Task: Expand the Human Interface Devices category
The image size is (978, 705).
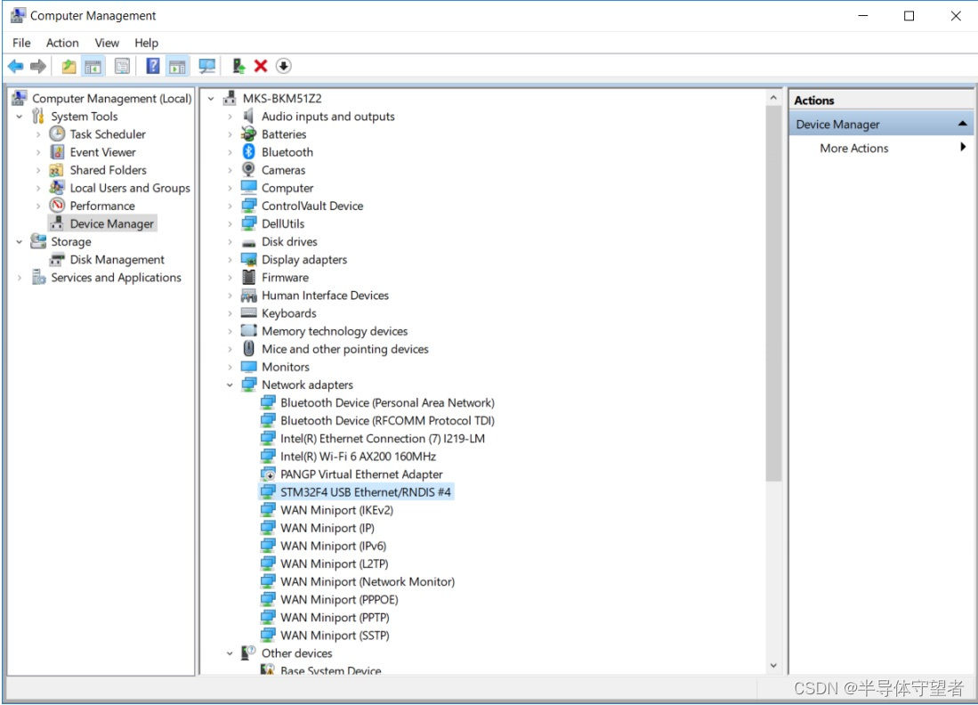Action: tap(230, 296)
